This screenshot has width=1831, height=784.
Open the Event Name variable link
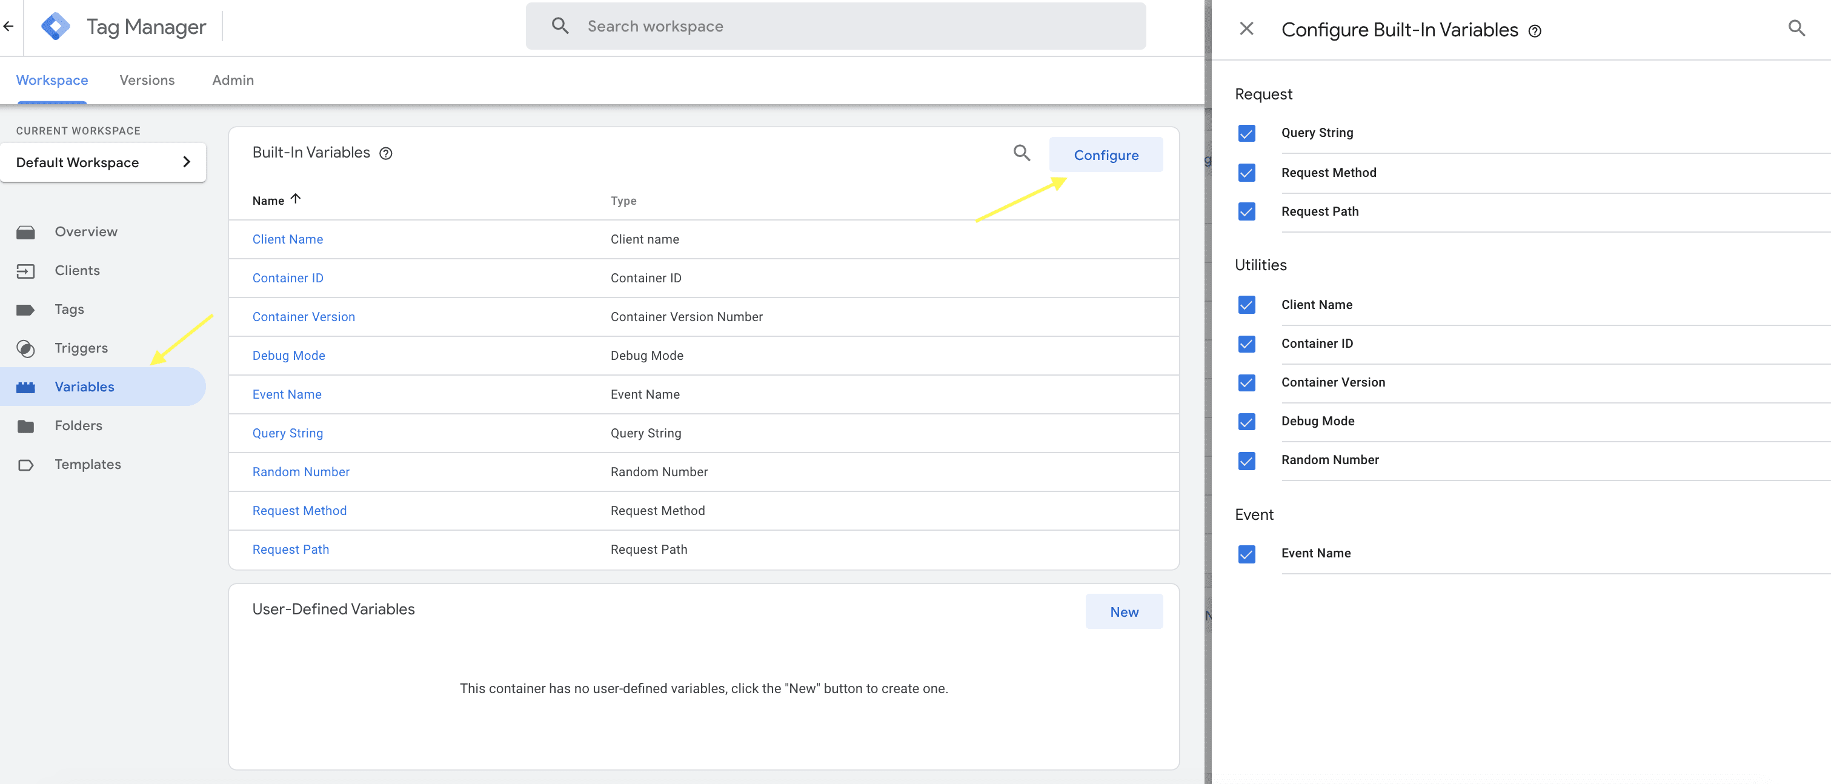coord(287,394)
